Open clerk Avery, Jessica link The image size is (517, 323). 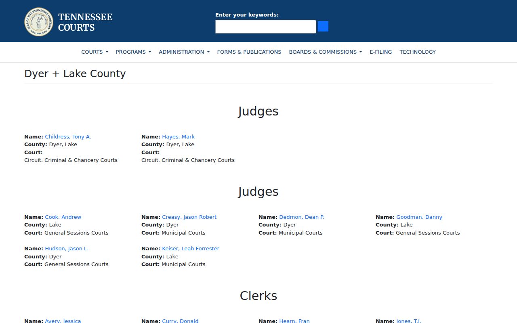[x=63, y=321]
